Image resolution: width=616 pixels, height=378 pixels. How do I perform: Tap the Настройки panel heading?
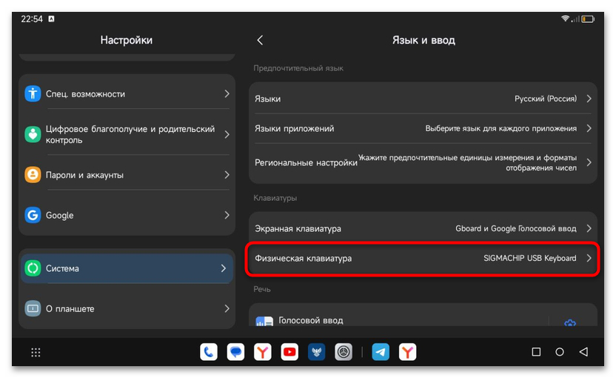[x=127, y=40]
